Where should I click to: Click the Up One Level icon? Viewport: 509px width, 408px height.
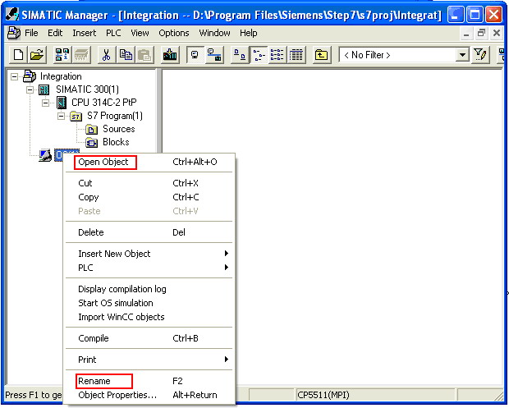tap(321, 54)
